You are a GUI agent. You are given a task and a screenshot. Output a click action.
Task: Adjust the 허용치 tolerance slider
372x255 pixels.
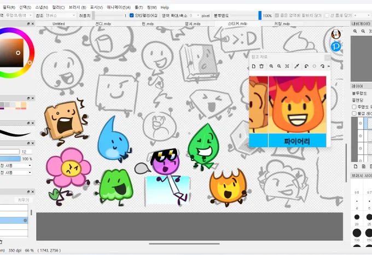(108, 16)
